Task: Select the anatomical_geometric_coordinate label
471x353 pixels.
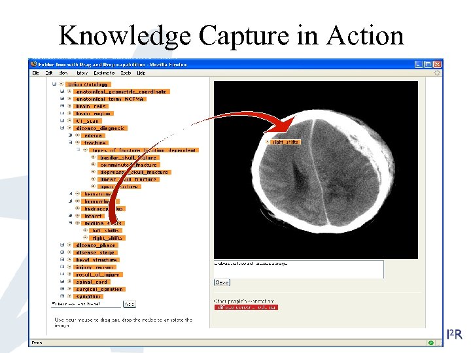Action: 122,92
